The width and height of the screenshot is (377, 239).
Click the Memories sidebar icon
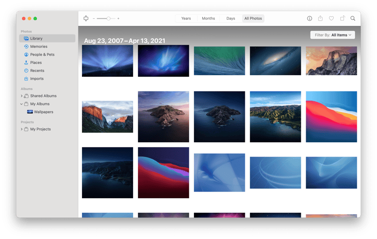(x=26, y=46)
